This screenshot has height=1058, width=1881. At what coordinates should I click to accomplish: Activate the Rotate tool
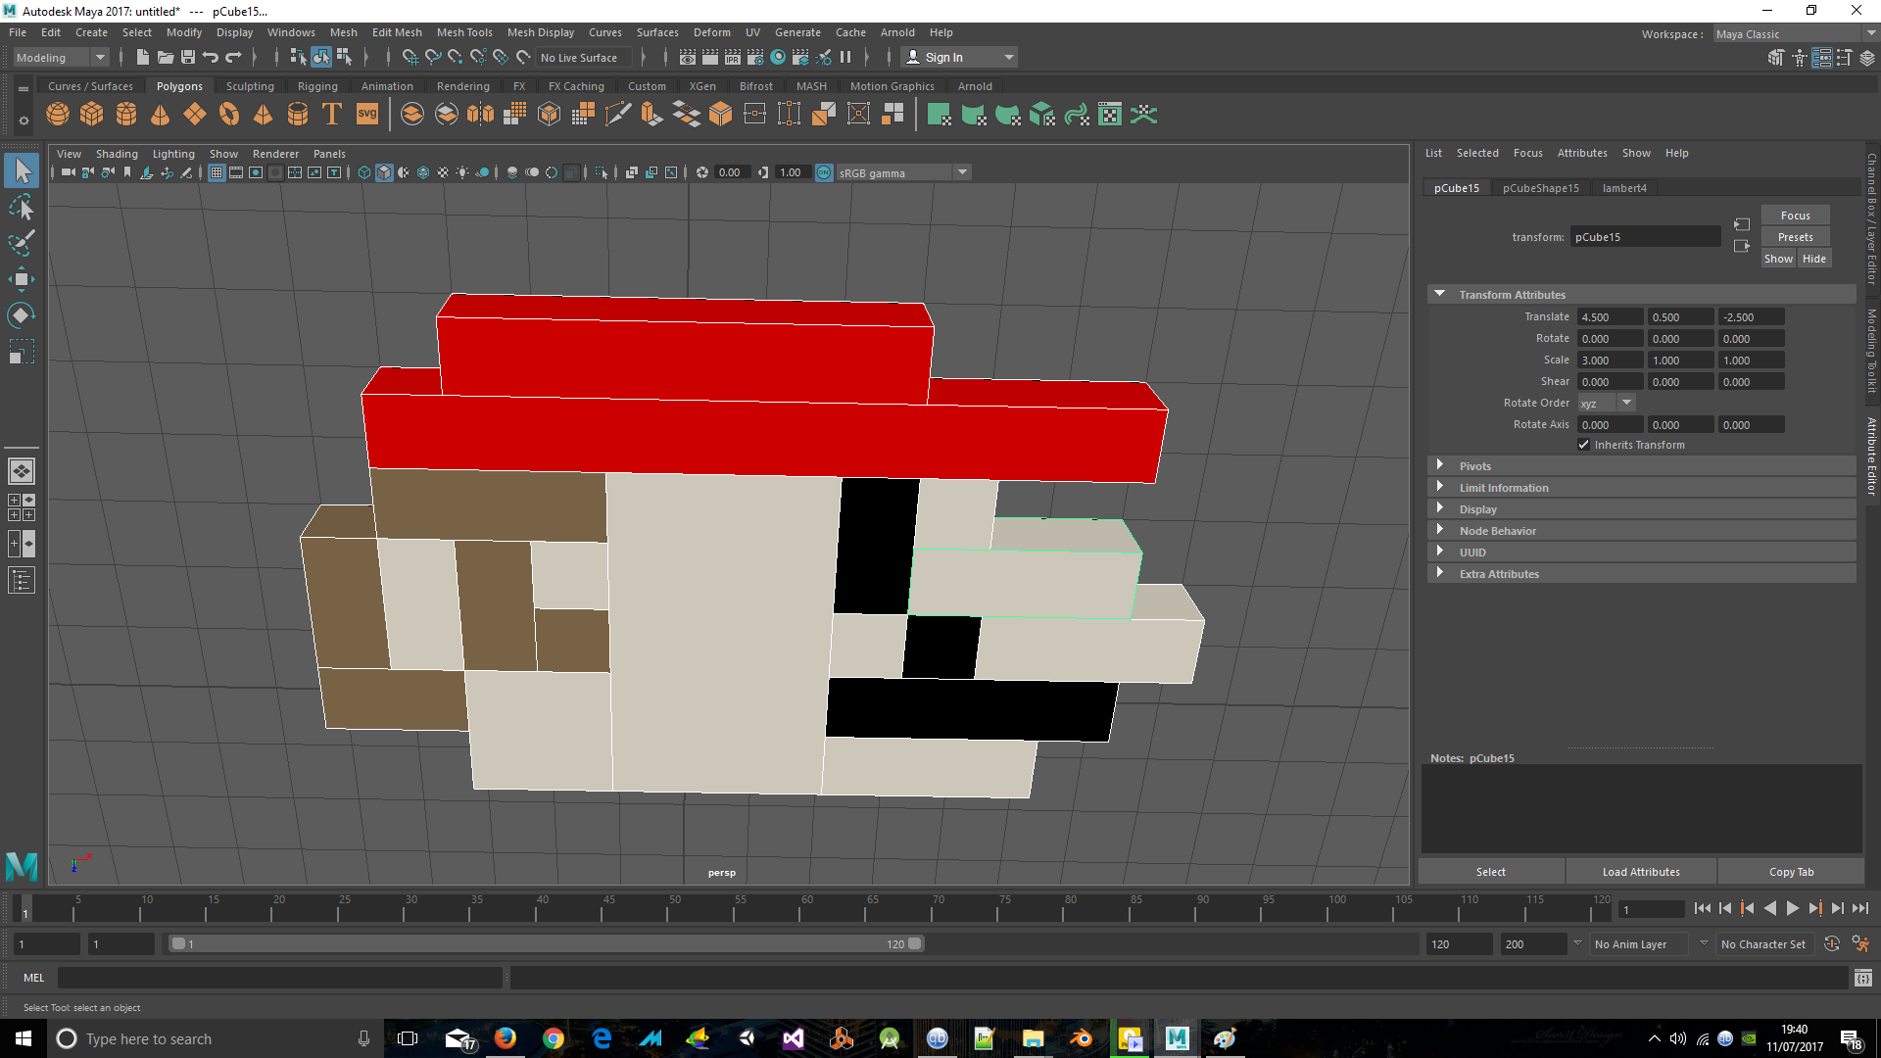(21, 314)
